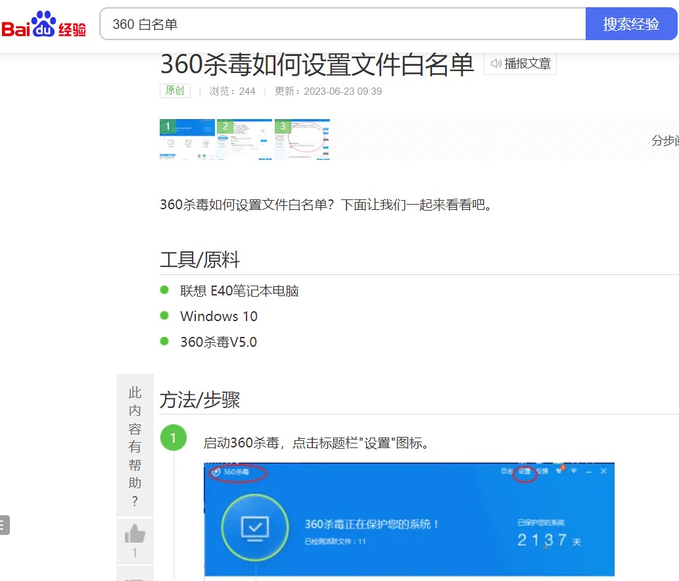679x581 pixels.
Task: Click the 分步阅读 link at right edge
Action: pos(665,140)
